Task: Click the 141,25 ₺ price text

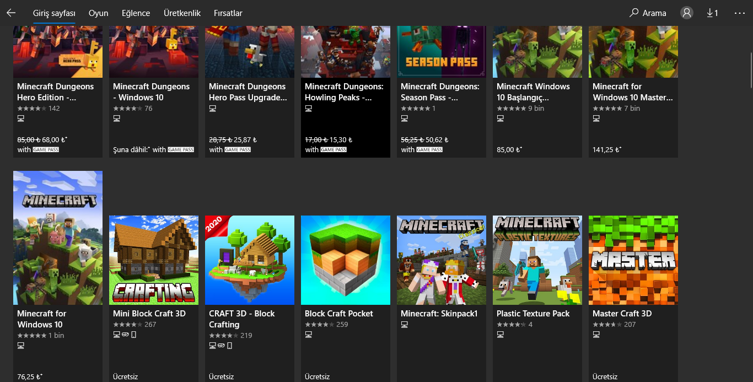Action: click(607, 149)
